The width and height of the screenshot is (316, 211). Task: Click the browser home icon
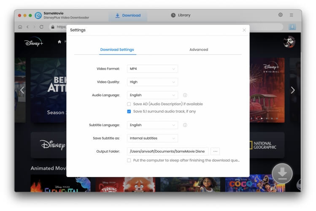tap(20, 27)
